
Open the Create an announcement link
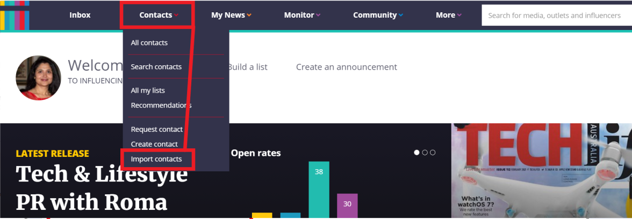tap(347, 67)
